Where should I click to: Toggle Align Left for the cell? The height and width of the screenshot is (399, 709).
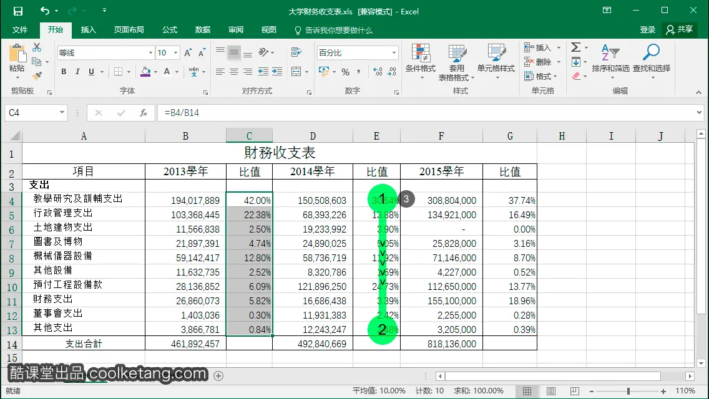[220, 72]
